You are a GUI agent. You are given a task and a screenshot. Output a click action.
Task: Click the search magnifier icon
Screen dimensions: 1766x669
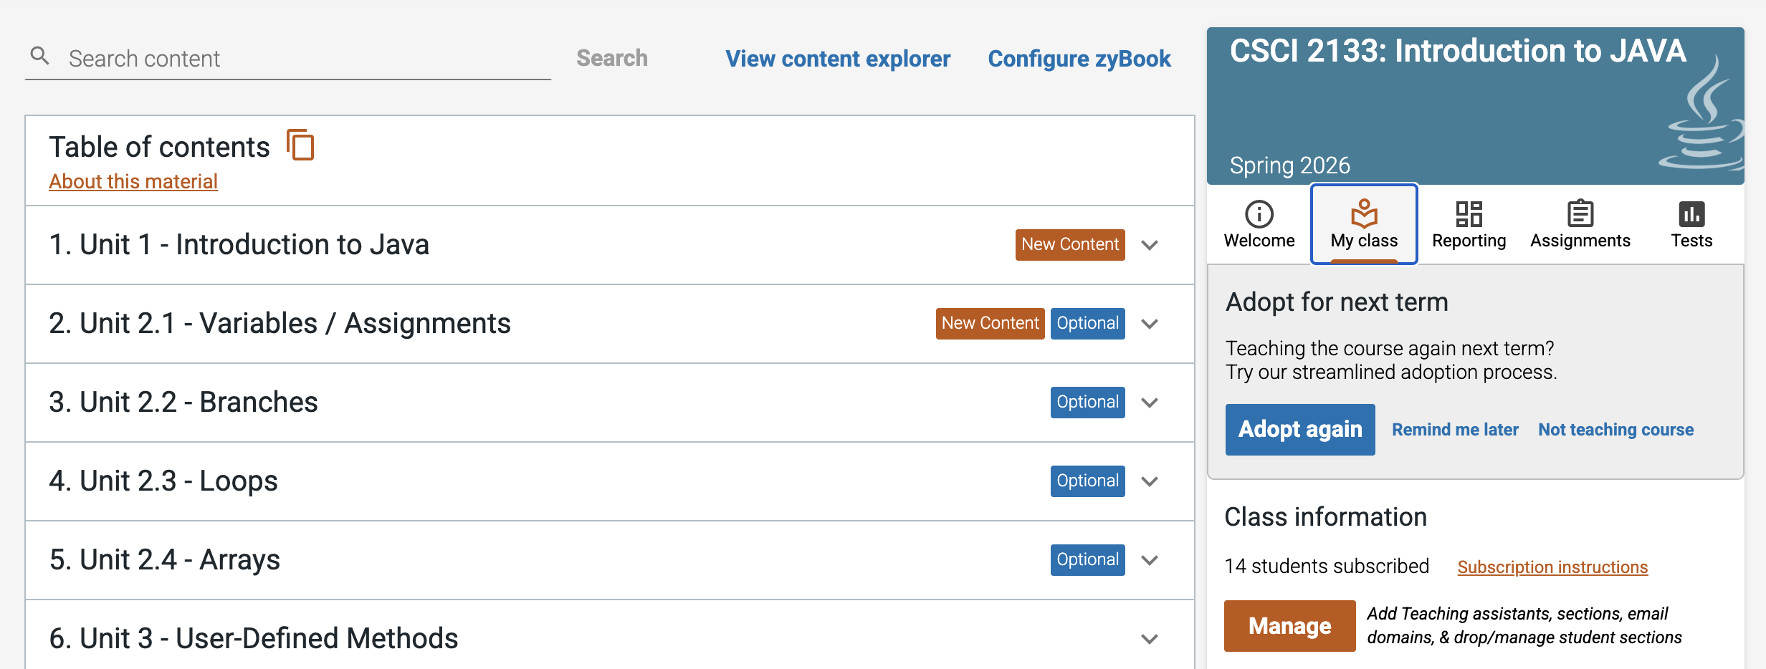[40, 56]
